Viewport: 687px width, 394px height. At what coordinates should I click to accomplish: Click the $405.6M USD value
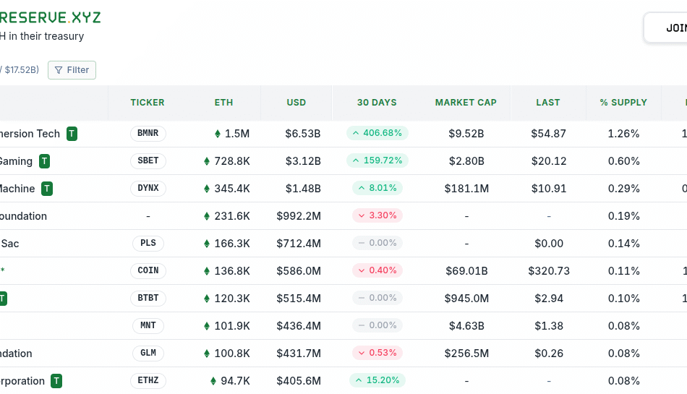(x=299, y=381)
